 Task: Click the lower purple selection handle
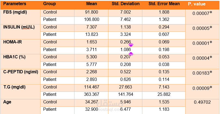pyautogui.click(x=131, y=54)
